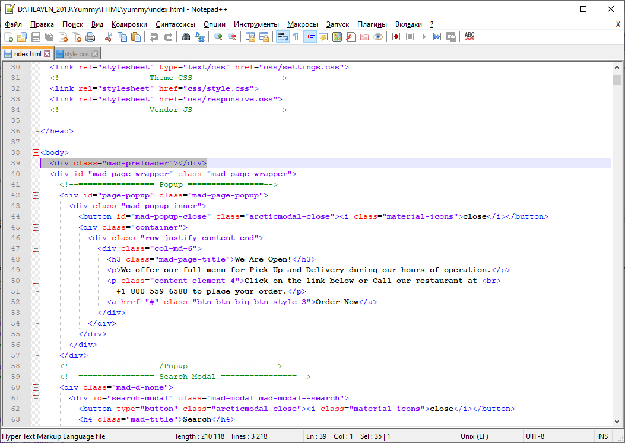Click the Cut scissors icon

[x=109, y=37]
